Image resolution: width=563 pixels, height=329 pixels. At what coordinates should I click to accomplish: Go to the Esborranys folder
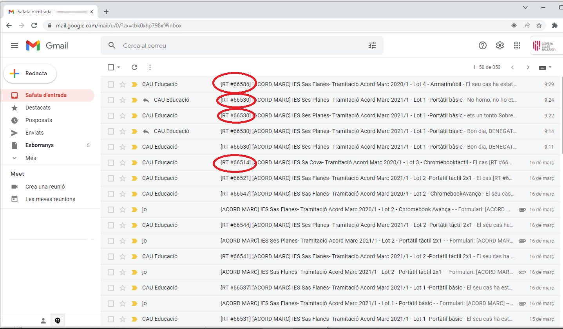[x=40, y=145]
